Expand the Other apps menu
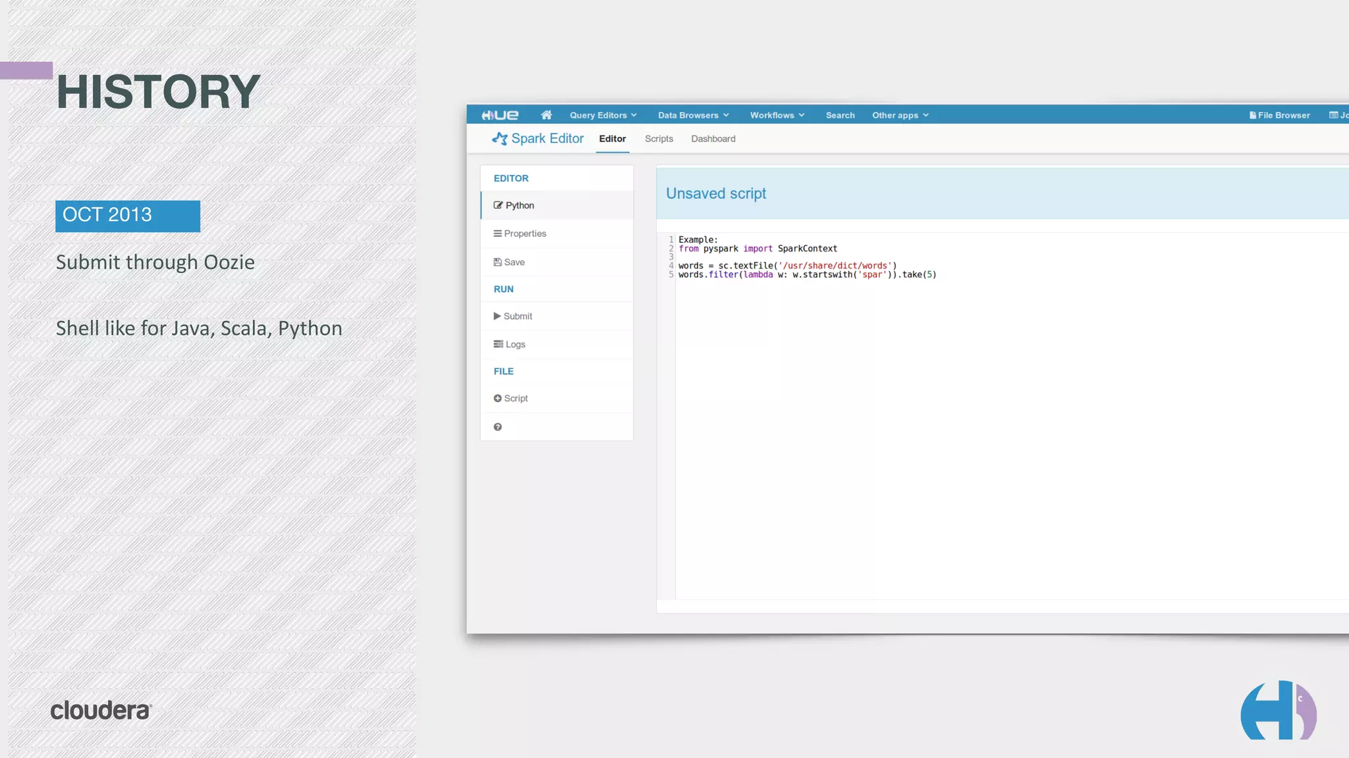This screenshot has width=1349, height=758. tap(900, 115)
